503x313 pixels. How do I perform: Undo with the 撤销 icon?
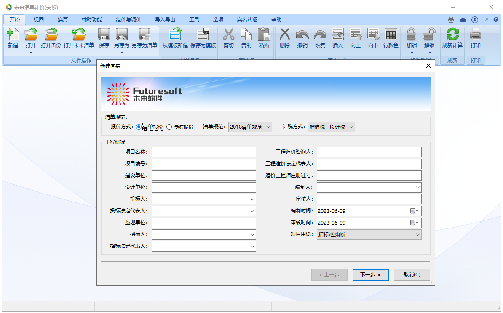click(302, 34)
